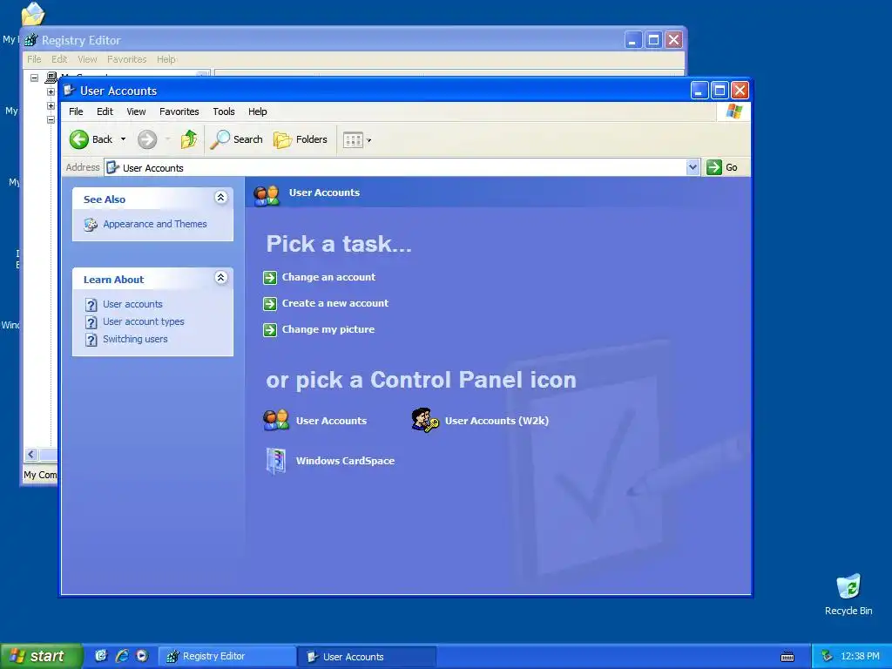Toggle the Folders pane button
Image resolution: width=892 pixels, height=669 pixels.
point(301,139)
